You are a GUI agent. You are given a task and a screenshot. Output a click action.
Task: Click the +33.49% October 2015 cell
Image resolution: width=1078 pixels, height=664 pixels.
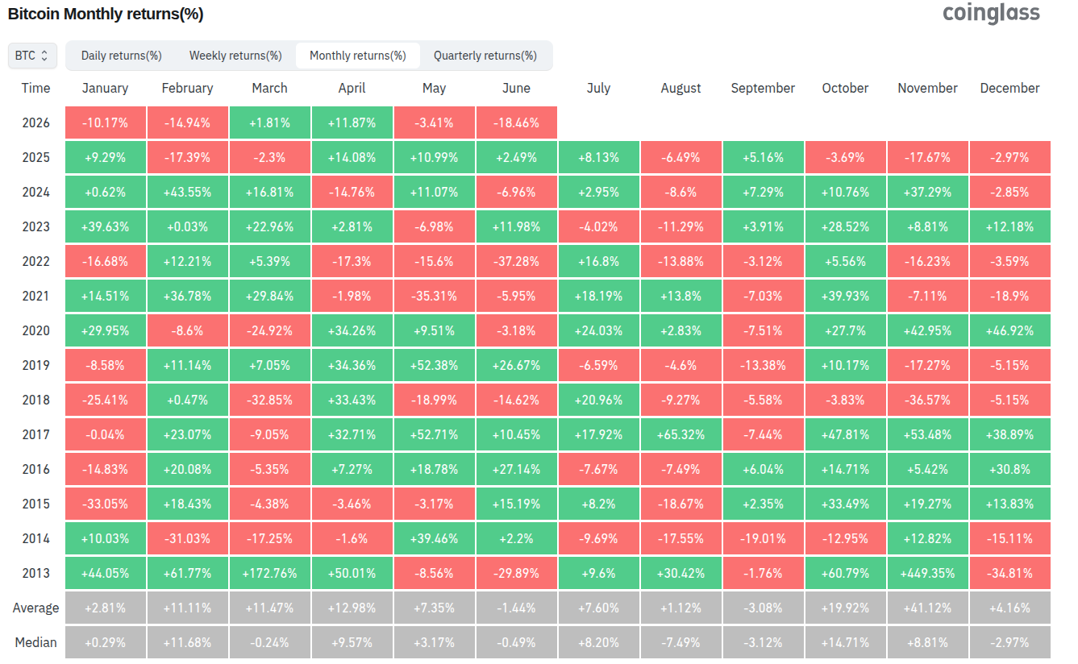point(846,504)
